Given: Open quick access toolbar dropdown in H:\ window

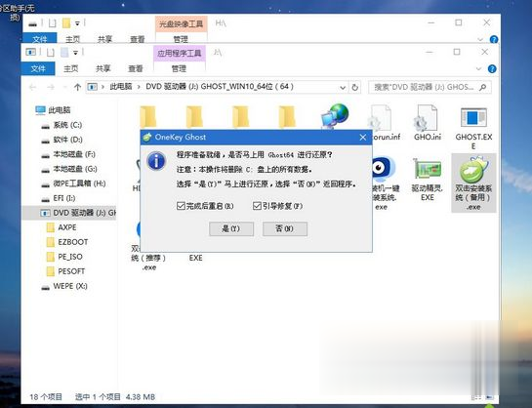Looking at the screenshot, I should (x=77, y=23).
